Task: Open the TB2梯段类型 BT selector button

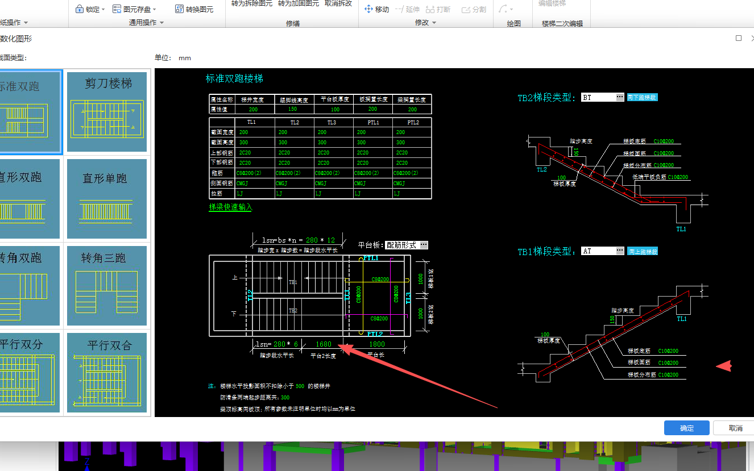Action: click(x=620, y=97)
